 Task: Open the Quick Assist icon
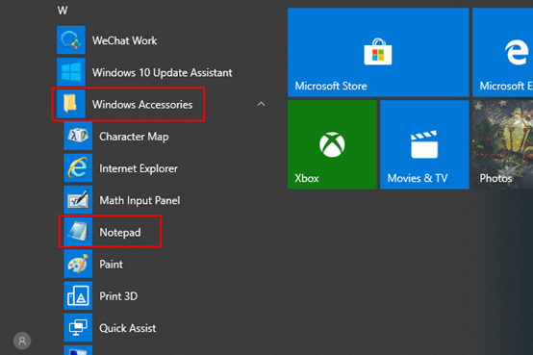78,327
